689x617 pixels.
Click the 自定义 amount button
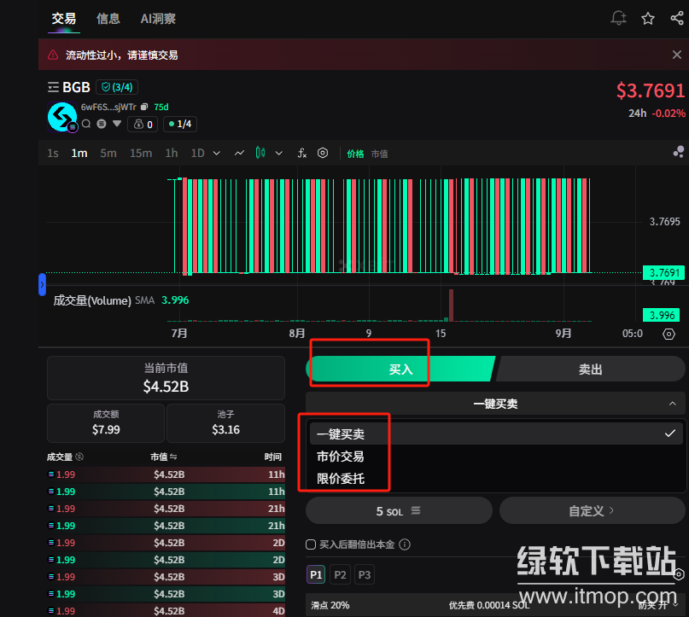click(x=592, y=510)
